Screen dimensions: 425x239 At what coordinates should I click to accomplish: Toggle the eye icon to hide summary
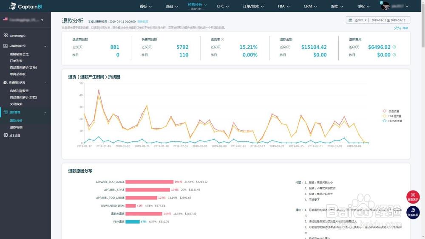[398, 28]
